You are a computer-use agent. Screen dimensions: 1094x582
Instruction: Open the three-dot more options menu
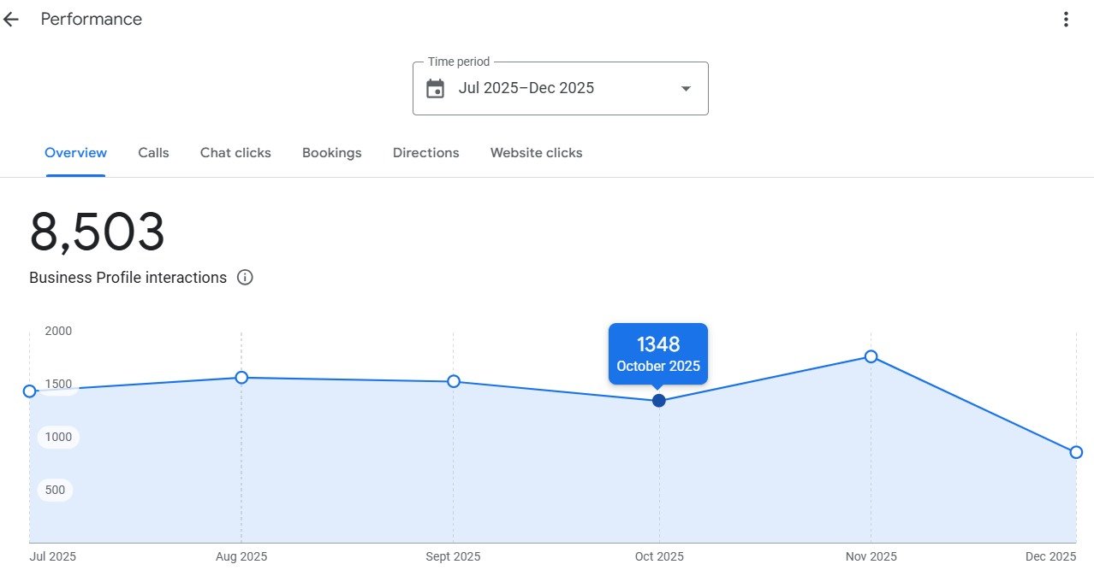(1066, 20)
